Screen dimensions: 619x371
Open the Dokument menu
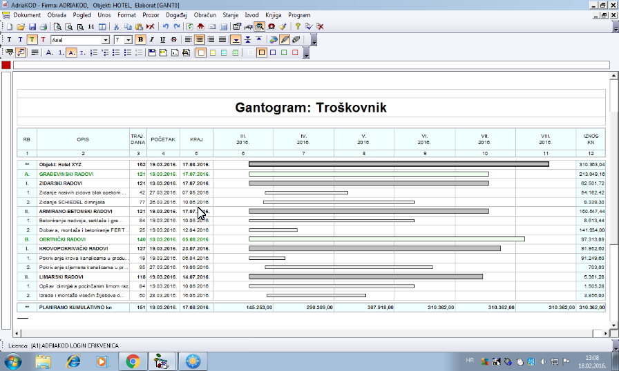tap(27, 15)
